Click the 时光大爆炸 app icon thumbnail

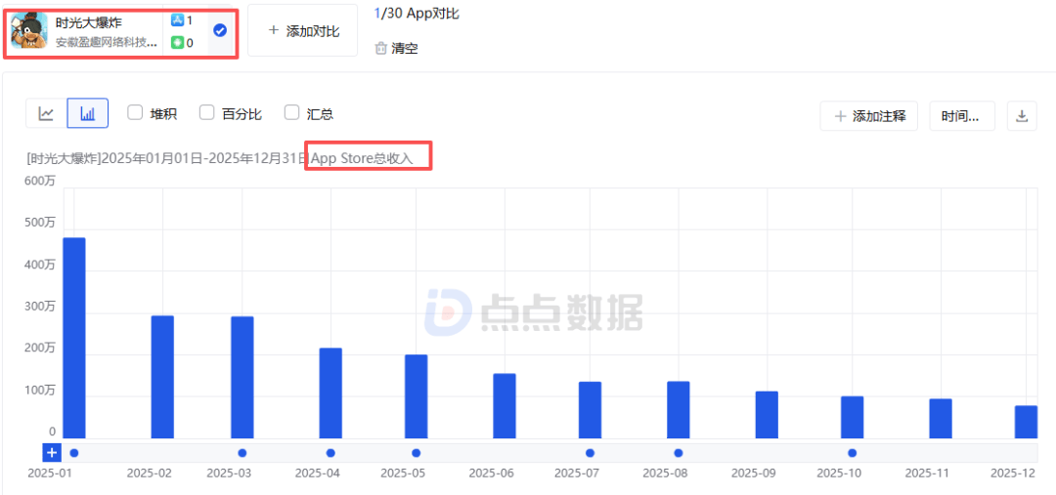click(x=29, y=30)
